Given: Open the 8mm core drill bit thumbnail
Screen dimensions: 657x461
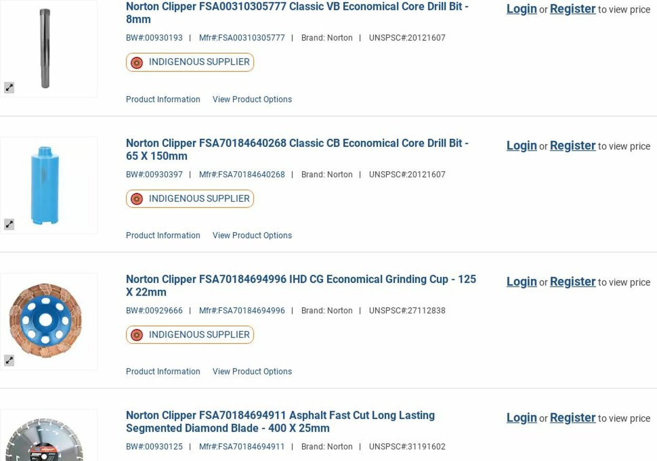Looking at the screenshot, I should (46, 48).
